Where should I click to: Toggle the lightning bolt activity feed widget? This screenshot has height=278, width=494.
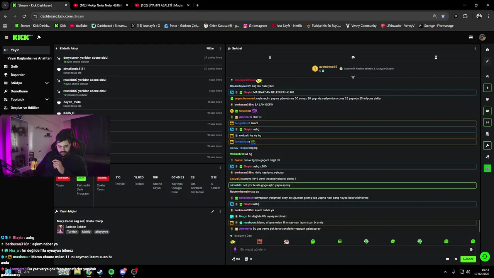coord(487,88)
